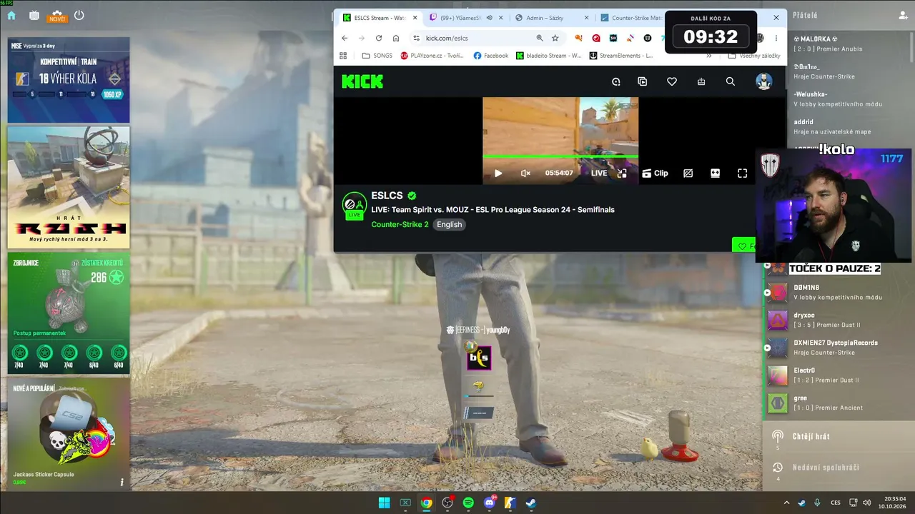Open the Counter-Strike 2 category link

(x=400, y=224)
